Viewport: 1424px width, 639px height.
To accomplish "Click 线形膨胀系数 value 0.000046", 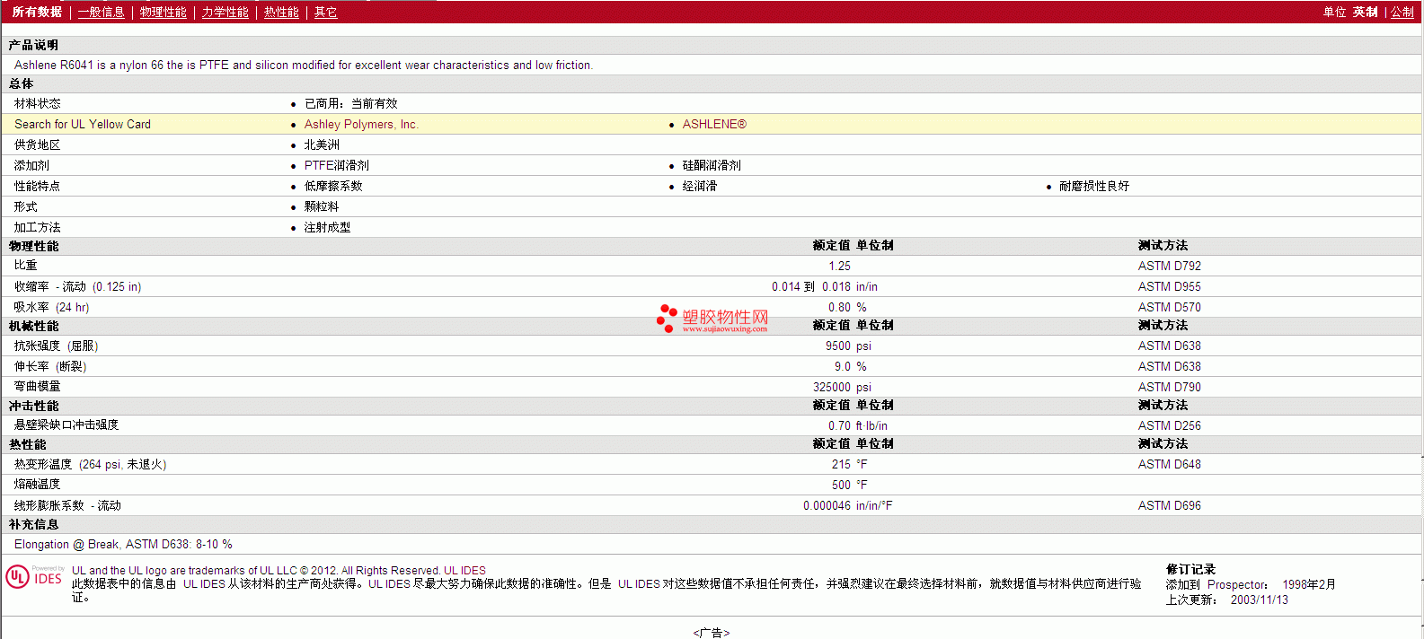I will (827, 506).
